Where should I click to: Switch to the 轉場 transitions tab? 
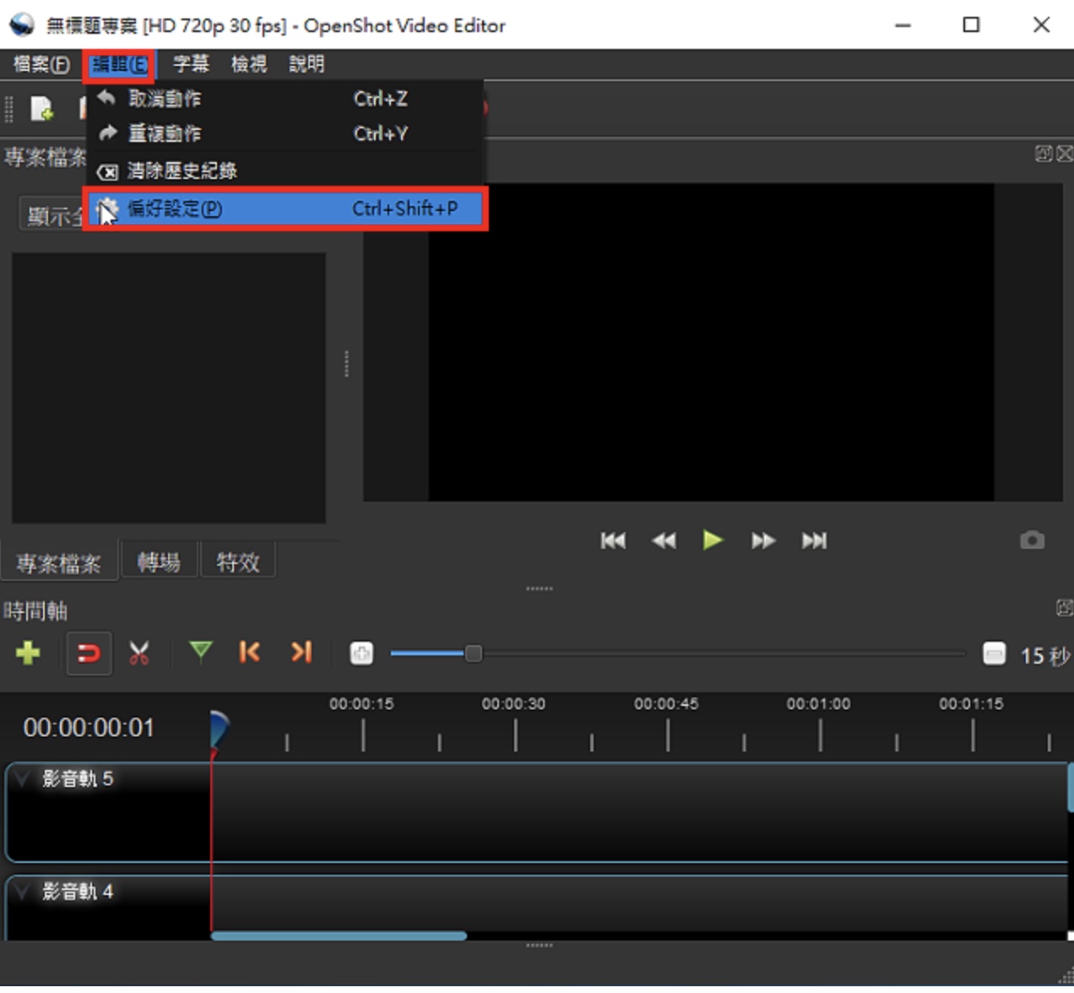(x=159, y=562)
